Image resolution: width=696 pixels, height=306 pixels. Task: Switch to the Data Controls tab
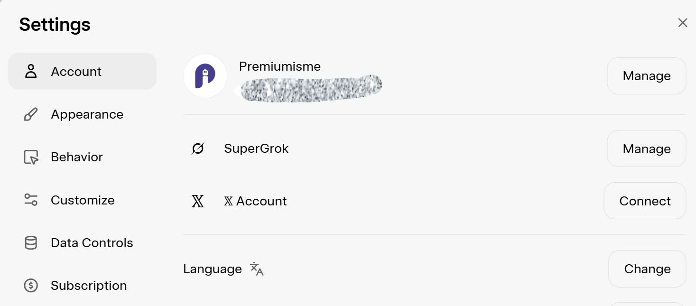92,243
